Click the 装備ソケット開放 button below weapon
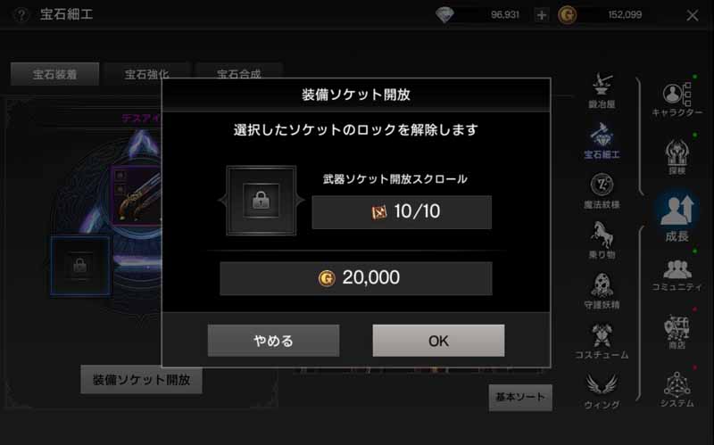Viewport: 714px width, 445px height. 141,380
